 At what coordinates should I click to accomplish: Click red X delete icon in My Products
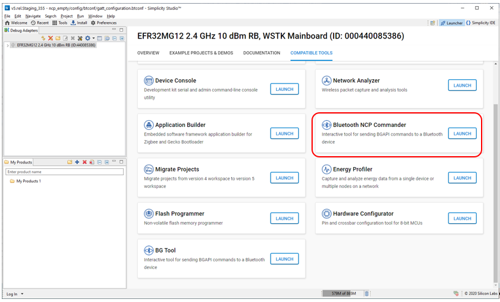(84, 162)
